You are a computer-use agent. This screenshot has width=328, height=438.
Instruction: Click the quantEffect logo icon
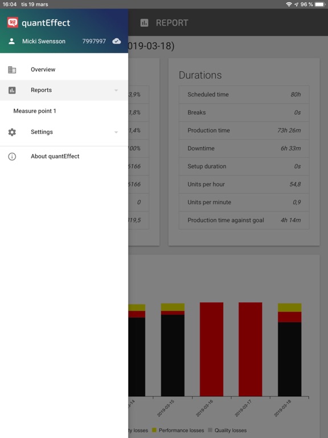(x=13, y=23)
